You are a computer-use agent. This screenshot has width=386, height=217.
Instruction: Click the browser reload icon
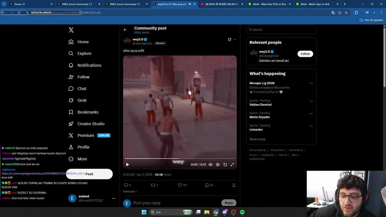[19, 13]
